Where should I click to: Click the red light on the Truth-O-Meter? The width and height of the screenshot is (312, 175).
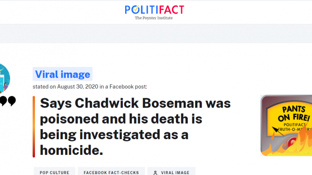292,141
